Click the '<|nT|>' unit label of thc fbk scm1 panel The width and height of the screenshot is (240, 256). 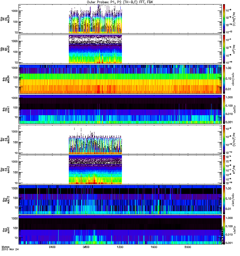235,230
